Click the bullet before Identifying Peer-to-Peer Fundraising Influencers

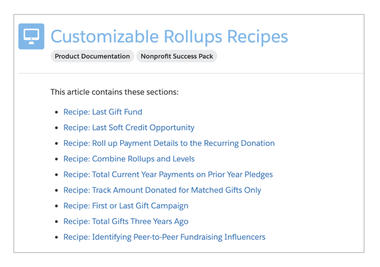click(x=56, y=237)
